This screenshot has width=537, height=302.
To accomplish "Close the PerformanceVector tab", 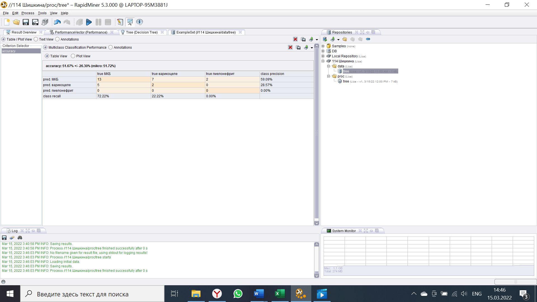I will (x=112, y=32).
